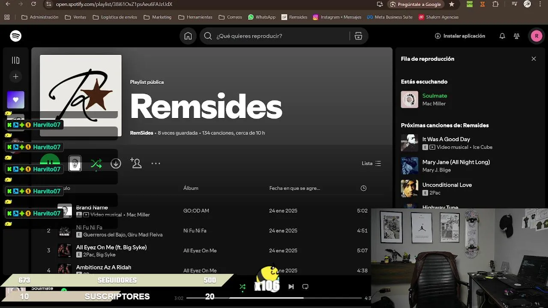The height and width of the screenshot is (308, 548).
Task: Open the notifications bell in Spotify
Action: [502, 36]
